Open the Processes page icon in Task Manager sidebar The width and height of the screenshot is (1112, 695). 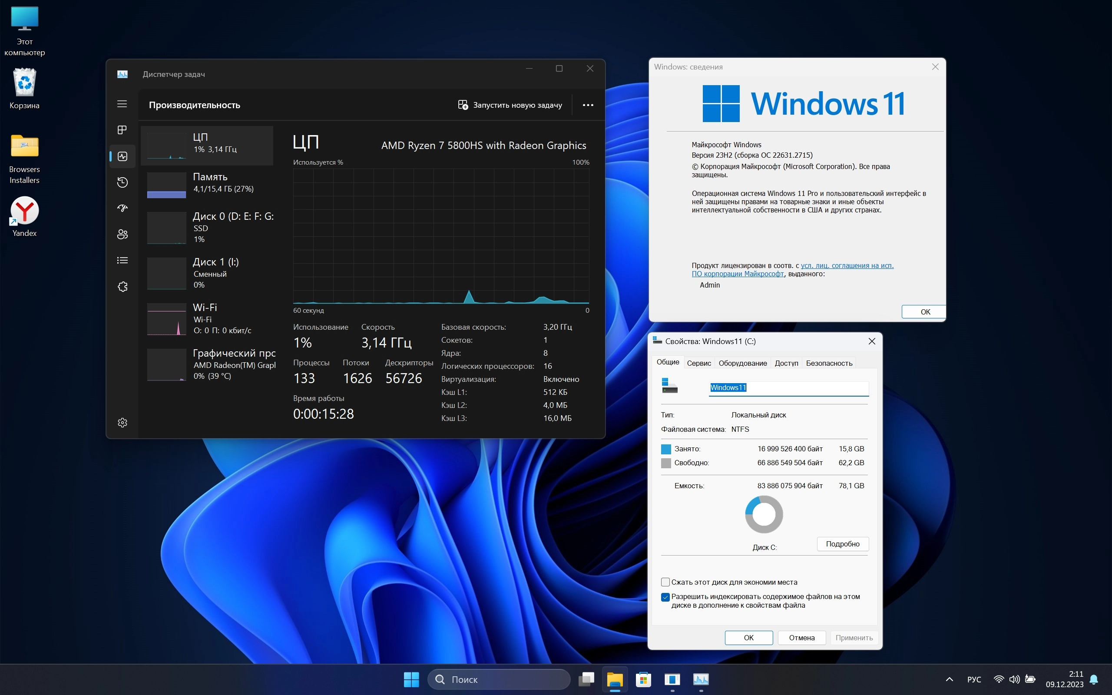coord(122,130)
